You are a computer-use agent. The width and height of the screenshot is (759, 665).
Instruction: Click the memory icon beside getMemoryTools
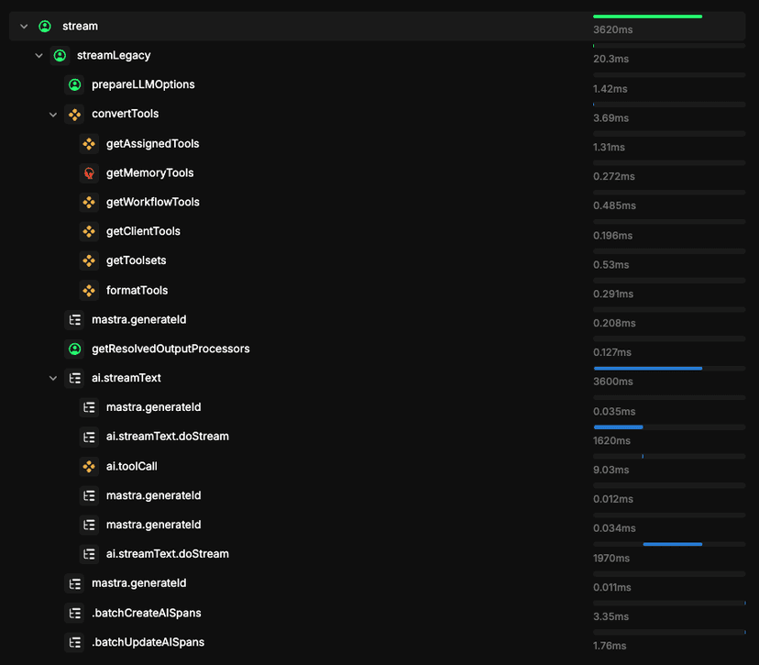click(89, 172)
